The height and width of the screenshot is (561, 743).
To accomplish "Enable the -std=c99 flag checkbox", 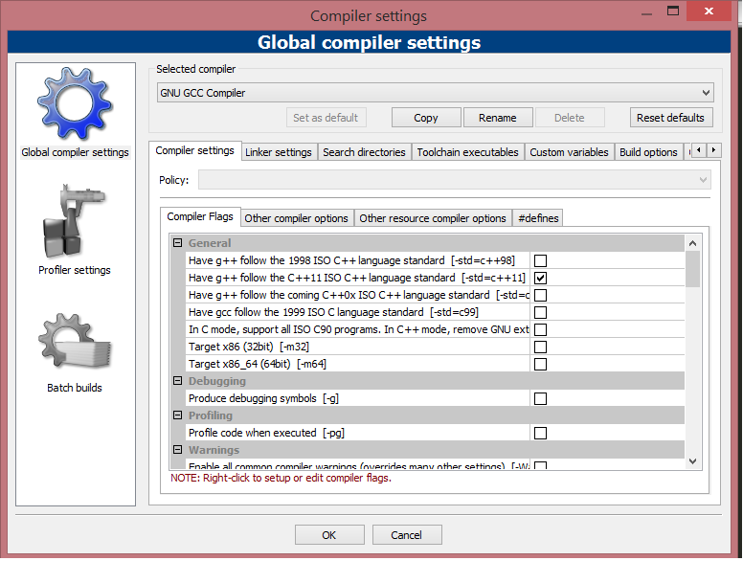I will pos(540,312).
